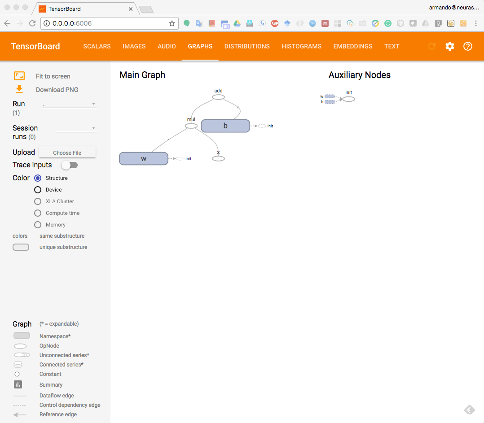Click the Download PNG link text

pyautogui.click(x=57, y=90)
